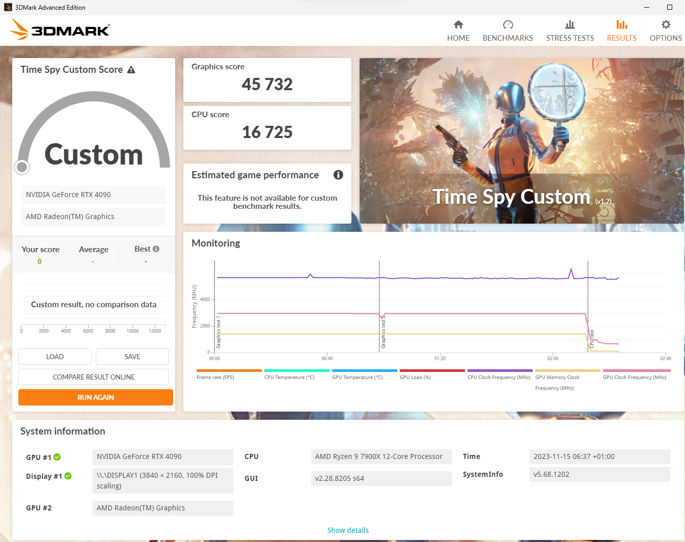Open the Results bar chart icon
Screen dimensions: 685x542
pyautogui.click(x=622, y=24)
